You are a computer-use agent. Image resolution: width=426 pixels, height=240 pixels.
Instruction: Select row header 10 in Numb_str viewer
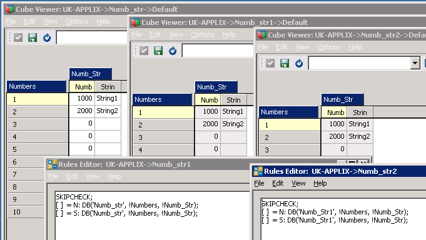[26, 212]
